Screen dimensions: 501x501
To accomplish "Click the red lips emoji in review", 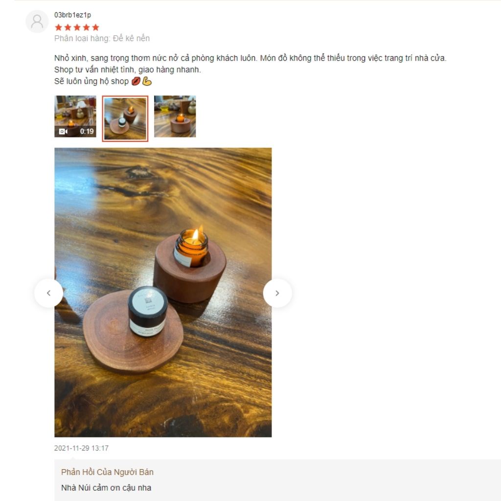I will (x=136, y=81).
